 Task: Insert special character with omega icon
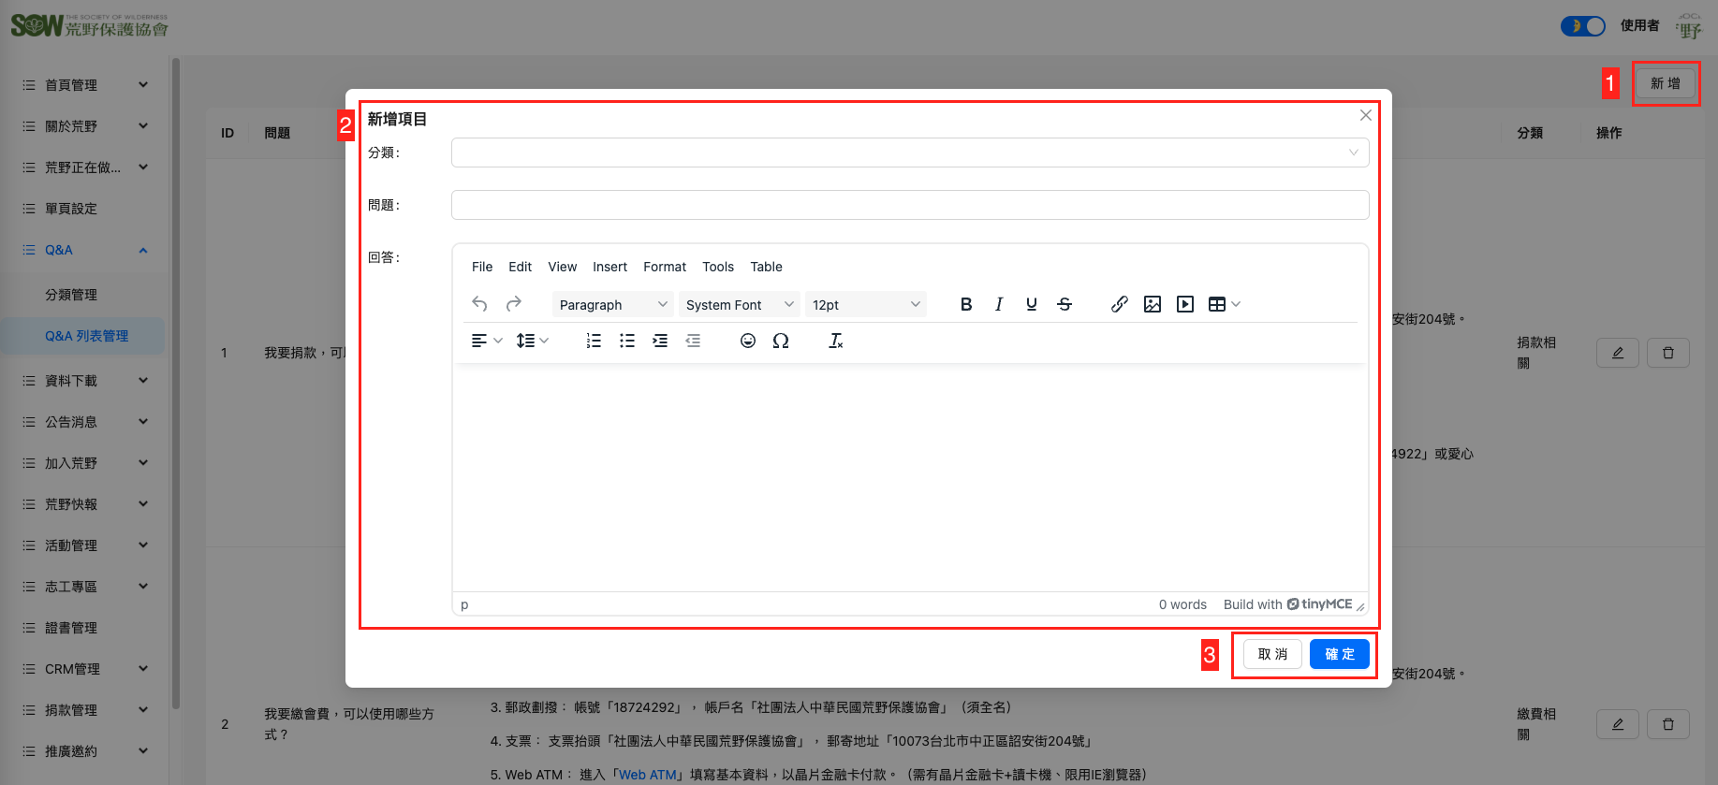781,341
